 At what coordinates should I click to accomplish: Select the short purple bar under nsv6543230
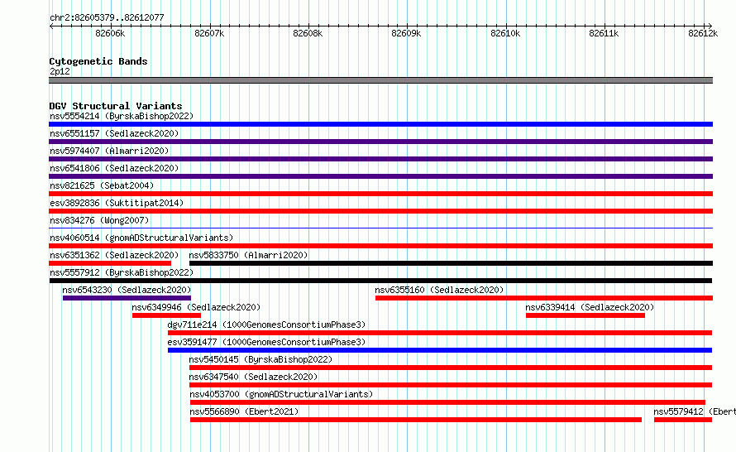127,298
